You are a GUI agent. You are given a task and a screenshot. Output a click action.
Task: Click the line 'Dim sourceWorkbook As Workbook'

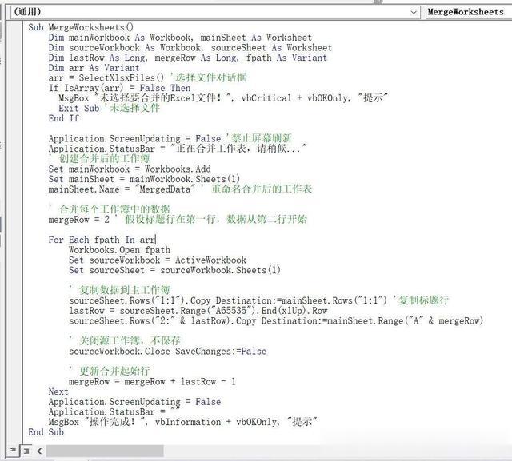pyautogui.click(x=190, y=48)
